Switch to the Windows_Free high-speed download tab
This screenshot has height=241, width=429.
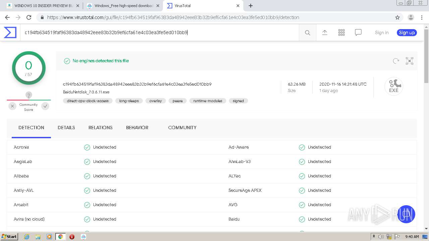click(x=123, y=6)
